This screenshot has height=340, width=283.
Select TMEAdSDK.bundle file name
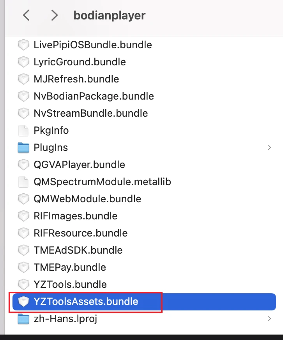(x=78, y=250)
